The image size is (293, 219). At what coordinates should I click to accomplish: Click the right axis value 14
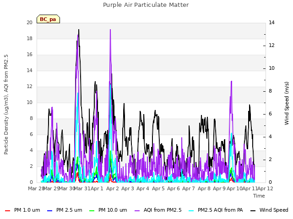pos(271,22)
